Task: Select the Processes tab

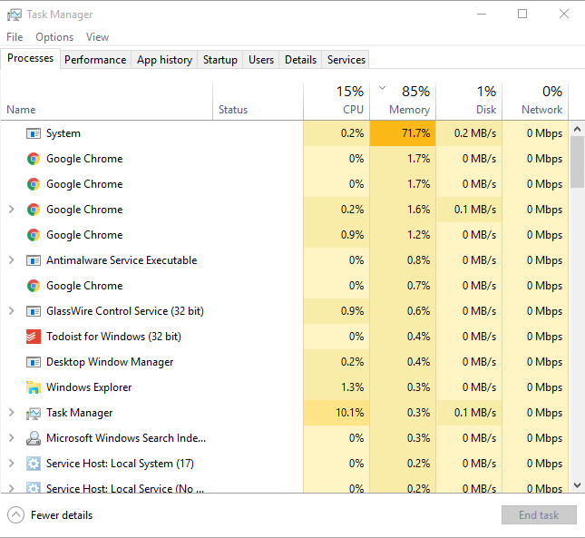Action: (x=30, y=59)
